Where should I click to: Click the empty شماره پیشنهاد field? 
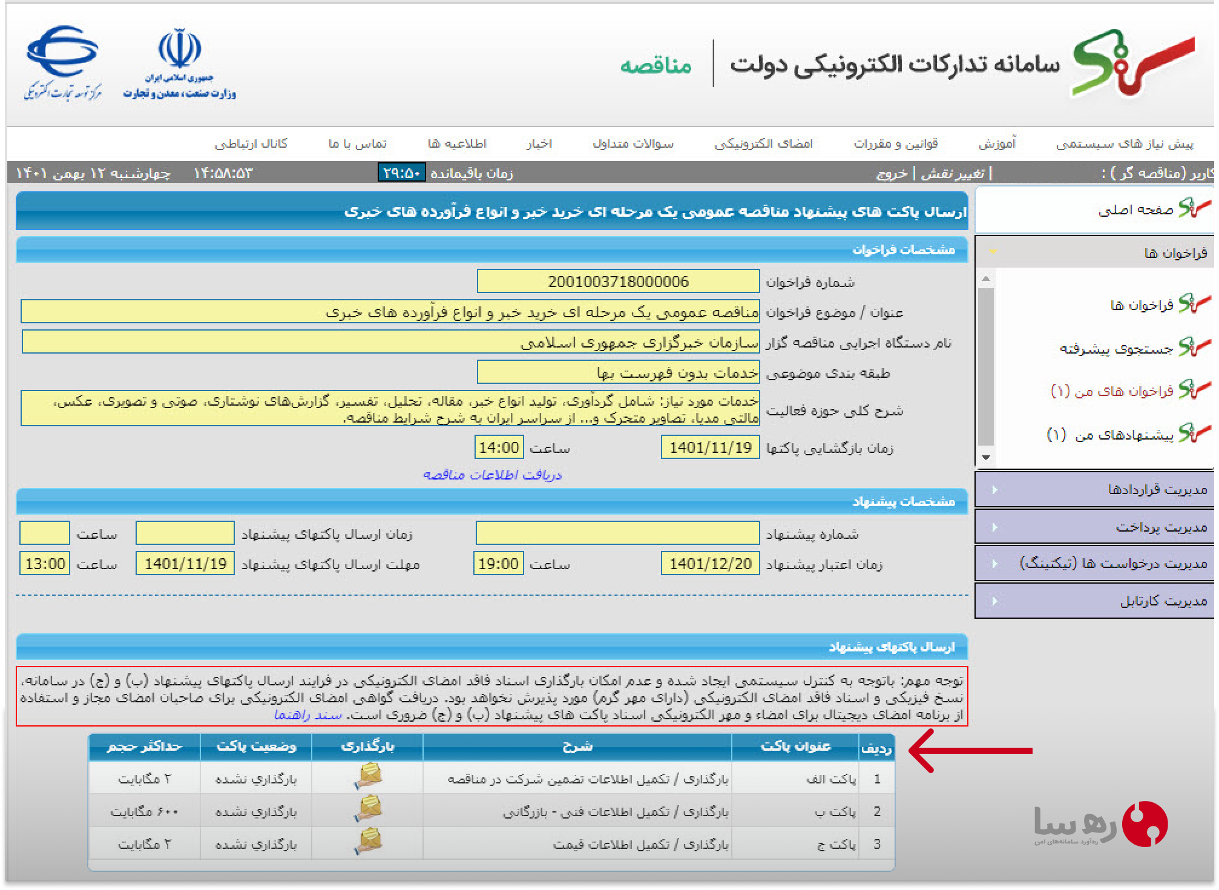[x=618, y=533]
